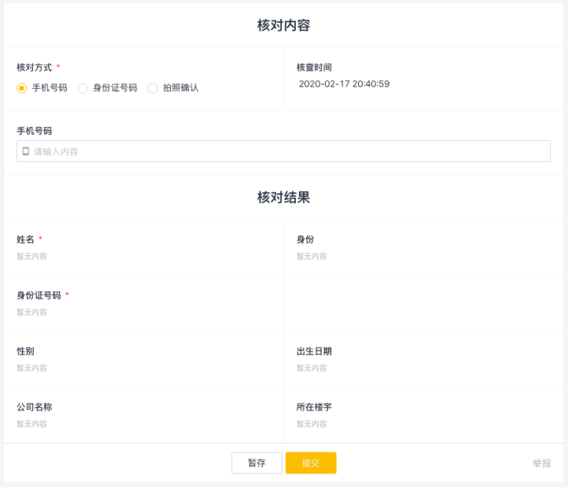
Task: Click the 暂存 button
Action: (x=256, y=463)
